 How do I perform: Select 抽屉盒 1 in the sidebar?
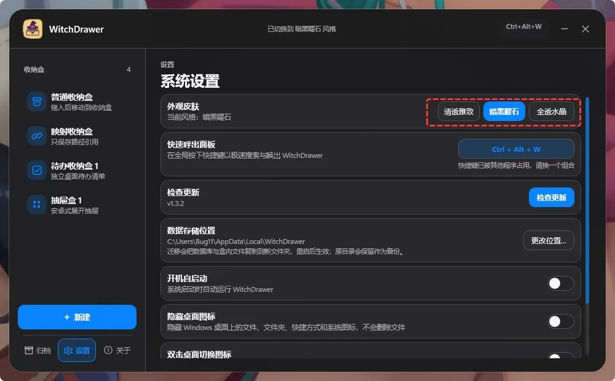77,205
